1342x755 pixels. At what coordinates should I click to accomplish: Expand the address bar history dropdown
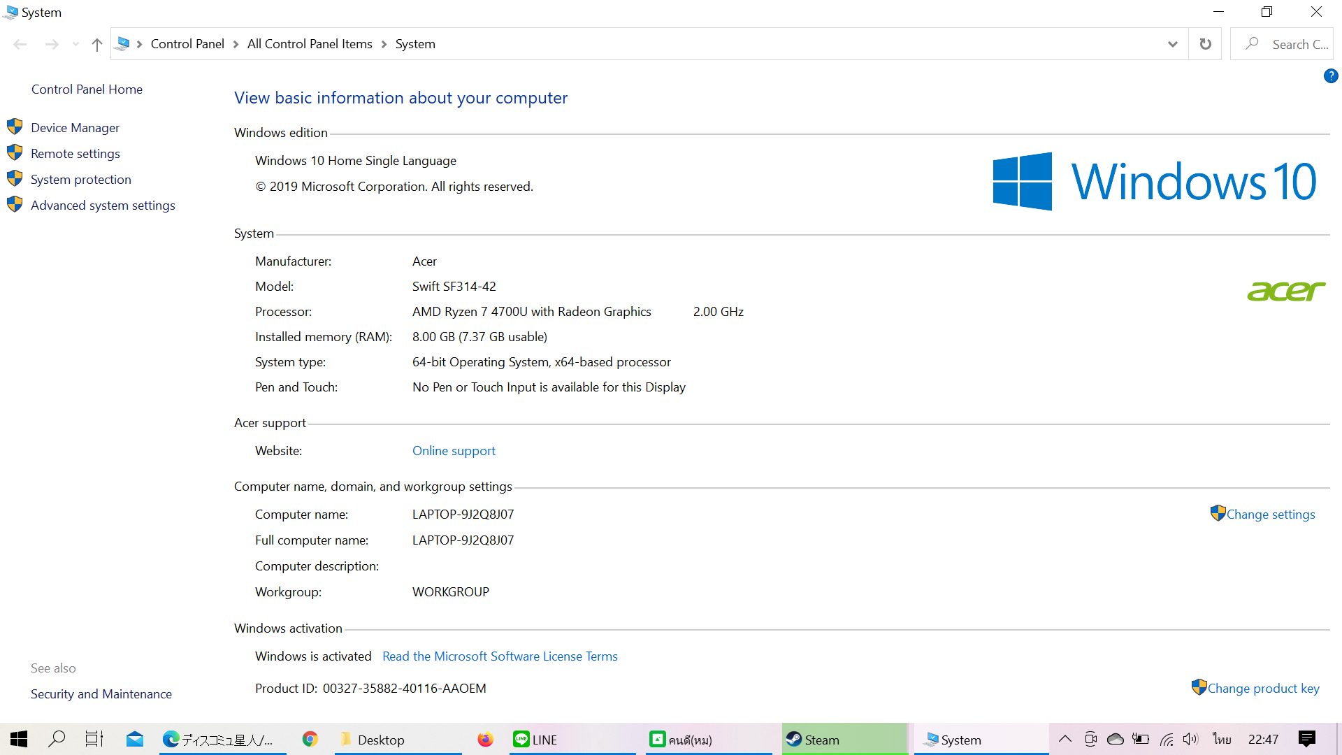[1172, 44]
